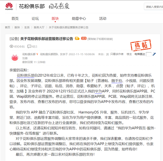The image size is (163, 161).
Task: Click the 版务大厅 breadcrumb link
Action: pyautogui.click(x=39, y=27)
